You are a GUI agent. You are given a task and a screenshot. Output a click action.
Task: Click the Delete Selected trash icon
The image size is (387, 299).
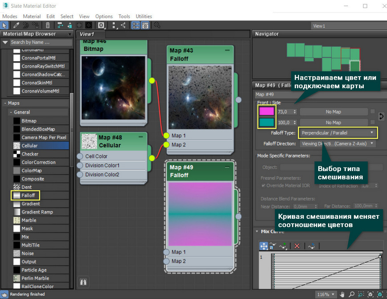pyautogui.click(x=48, y=25)
